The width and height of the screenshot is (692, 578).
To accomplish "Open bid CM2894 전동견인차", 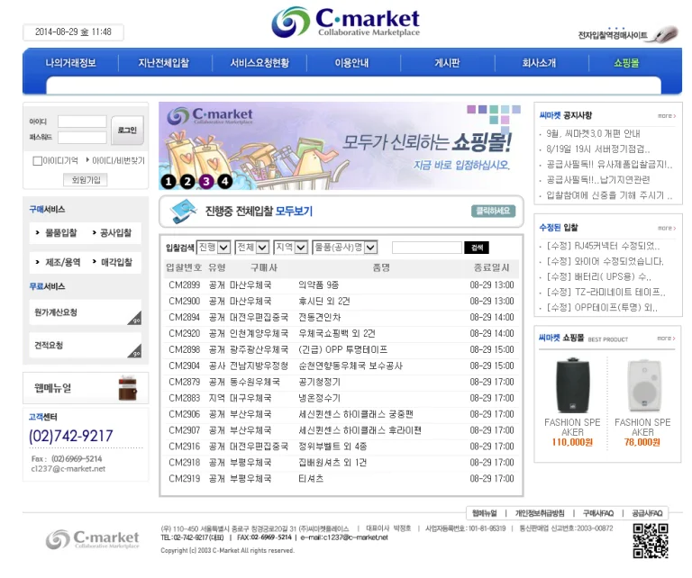I will coord(341,318).
